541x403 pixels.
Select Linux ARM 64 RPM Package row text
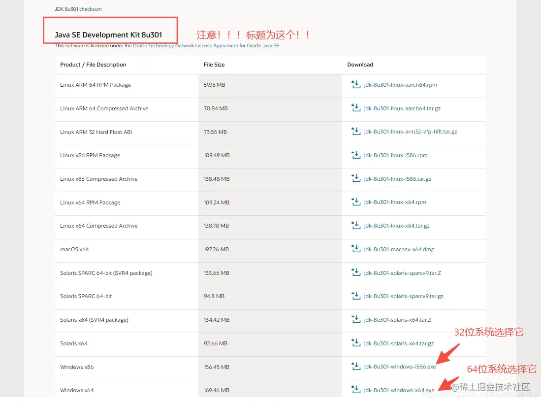click(x=95, y=85)
